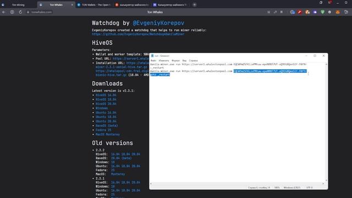Image resolution: width=352 pixels, height=198 pixels.
Task: Open the gear extension icon in toolbar
Action: click(329, 12)
